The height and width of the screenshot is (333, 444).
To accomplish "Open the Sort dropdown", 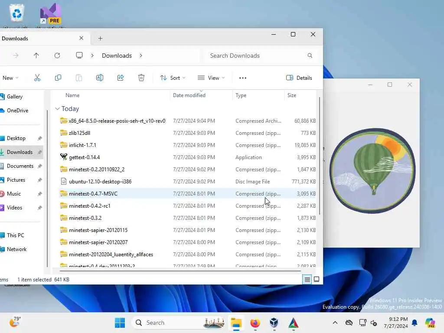I will (173, 78).
